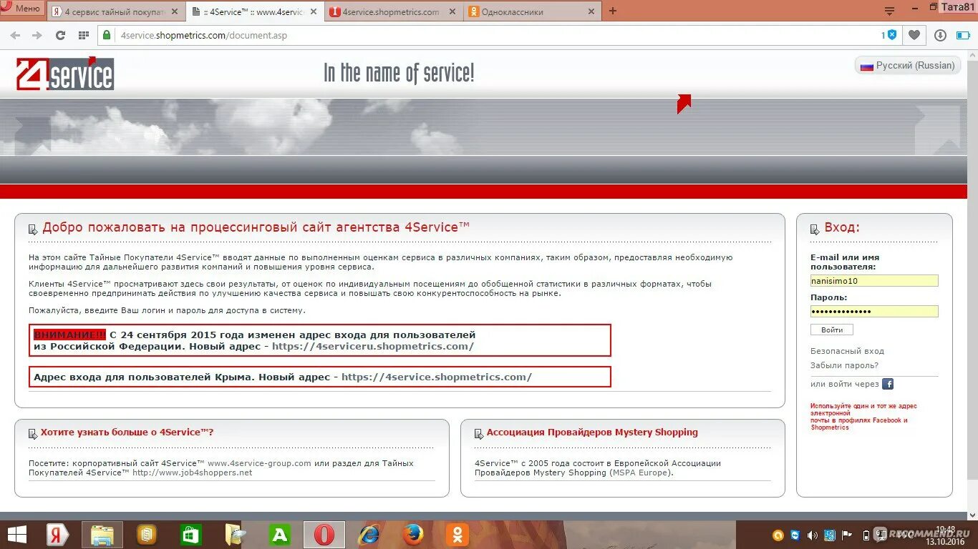The height and width of the screenshot is (549, 978).
Task: Open the Opera Меню button
Action: pyautogui.click(x=21, y=8)
